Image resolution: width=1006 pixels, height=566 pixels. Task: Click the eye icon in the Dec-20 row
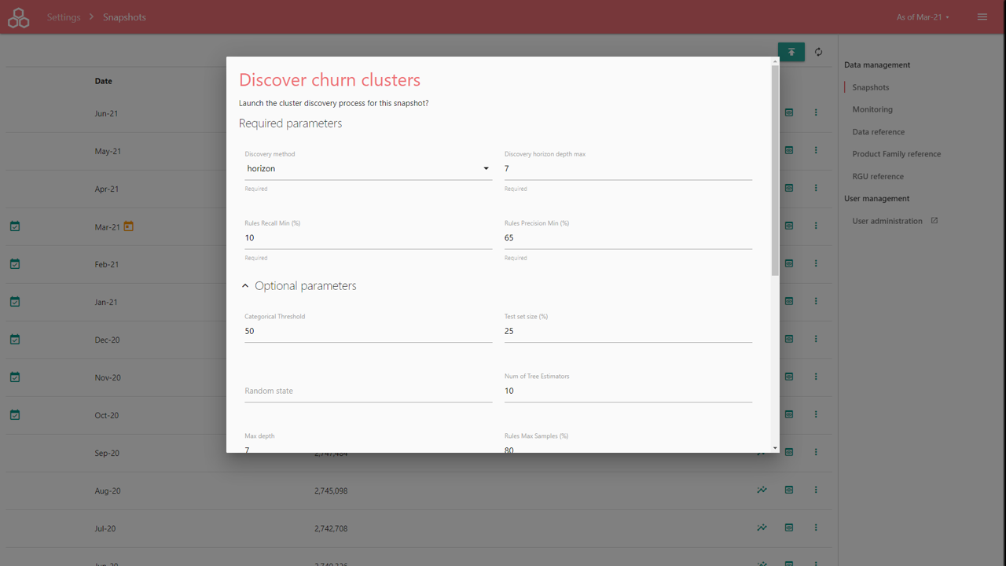coord(789,339)
